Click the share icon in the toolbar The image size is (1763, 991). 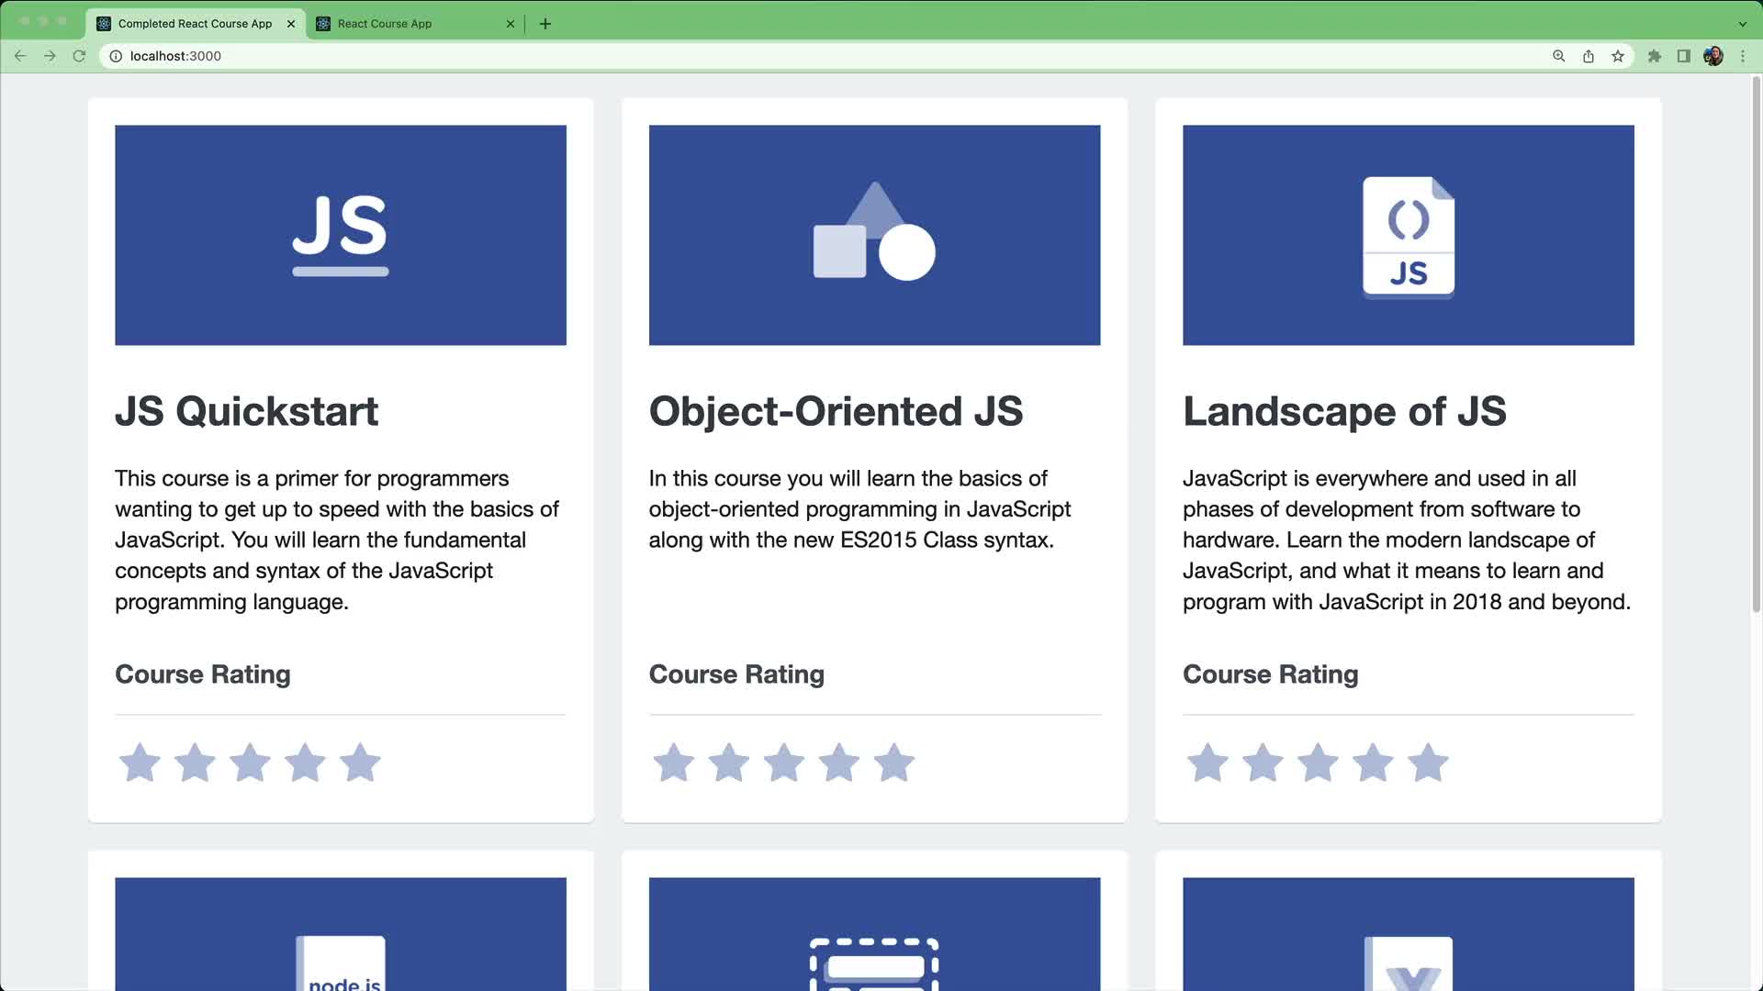(1588, 56)
